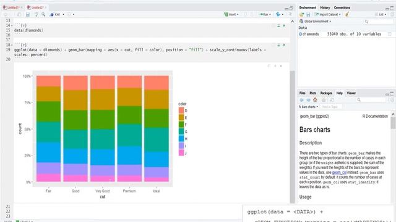Clear environment objects with the broom
396x222 pixels.
tap(347, 15)
